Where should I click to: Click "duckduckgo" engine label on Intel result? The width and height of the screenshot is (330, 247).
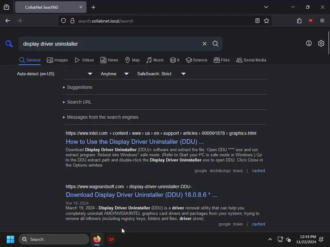(x=220, y=171)
